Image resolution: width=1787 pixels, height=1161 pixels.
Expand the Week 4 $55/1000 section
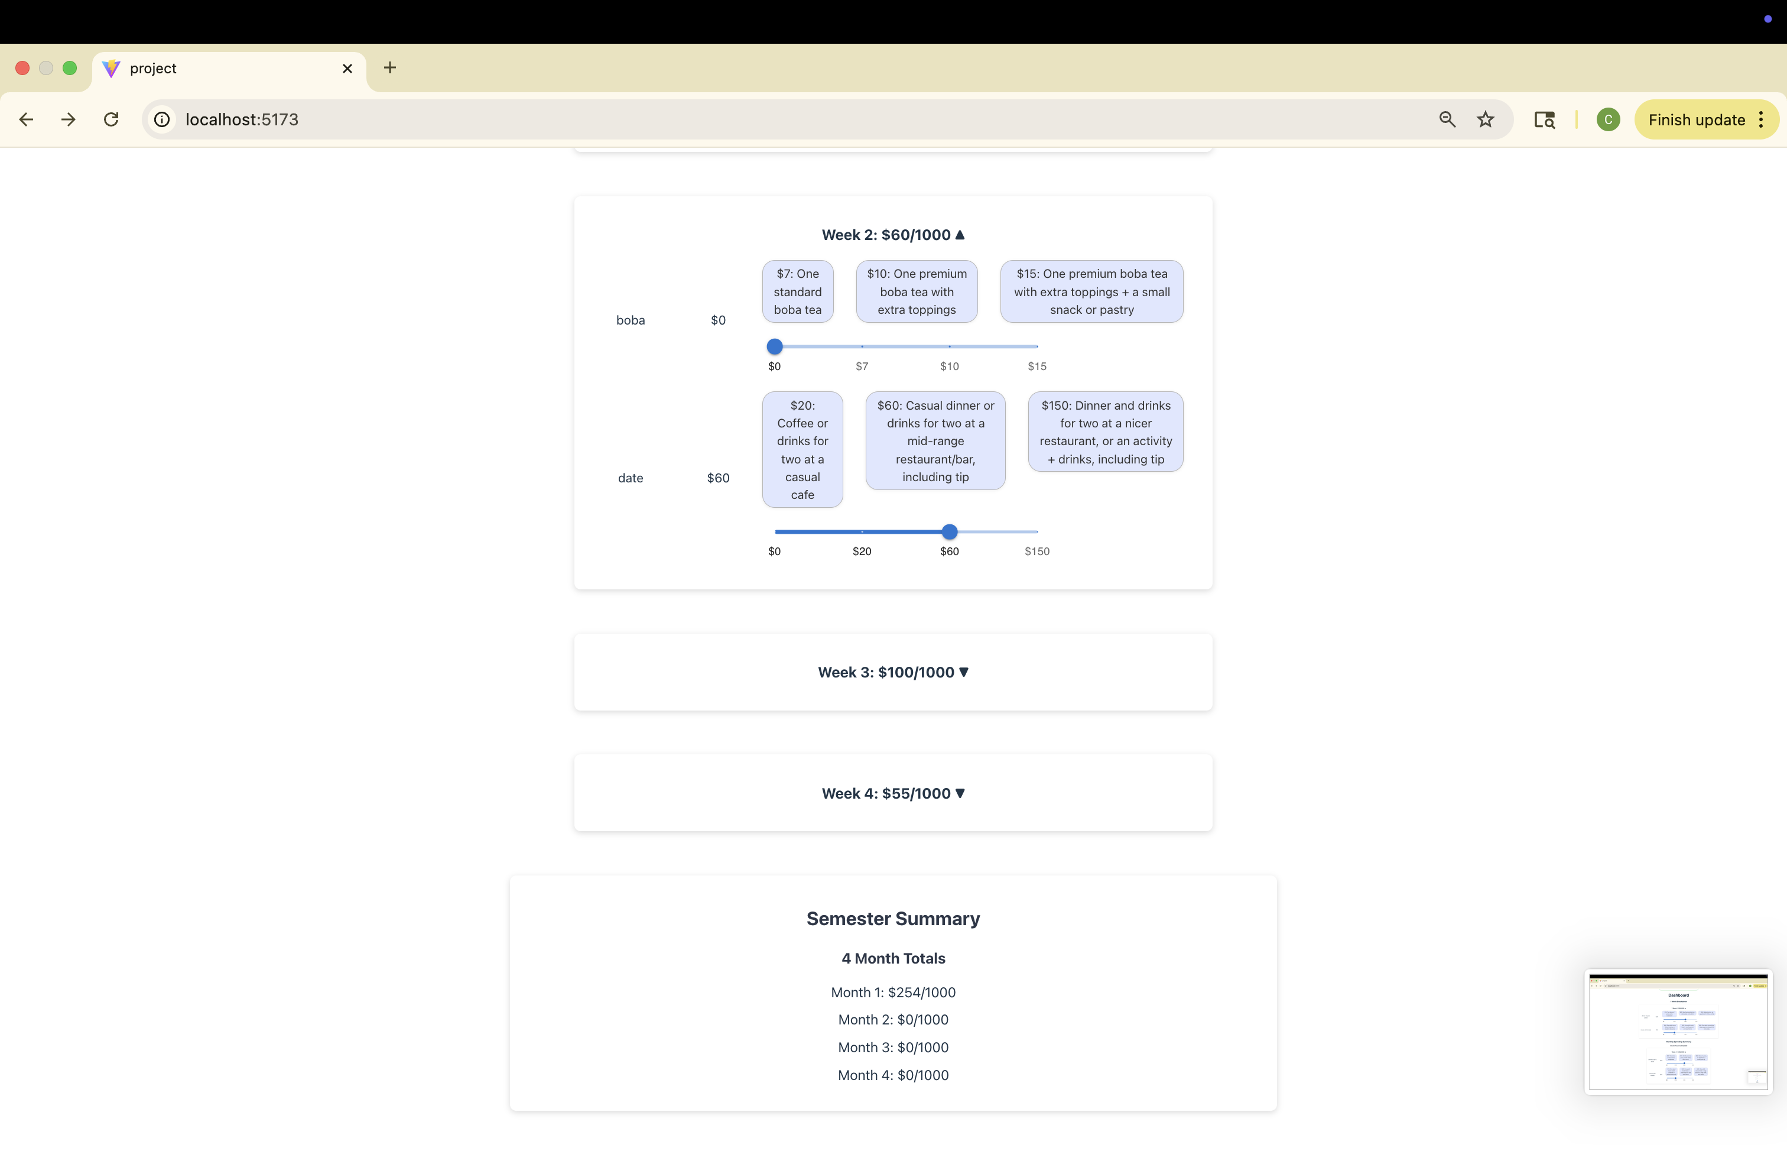click(893, 793)
